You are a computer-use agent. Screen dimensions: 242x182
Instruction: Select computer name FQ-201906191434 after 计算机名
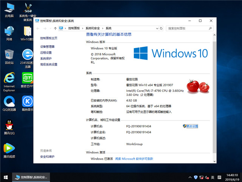click(x=139, y=126)
